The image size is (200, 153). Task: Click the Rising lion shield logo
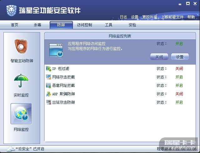click(x=11, y=10)
